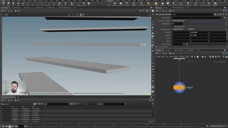Screen dimensions: 228x128
Task: Switch to the Tree View tab
Action: (168, 50)
